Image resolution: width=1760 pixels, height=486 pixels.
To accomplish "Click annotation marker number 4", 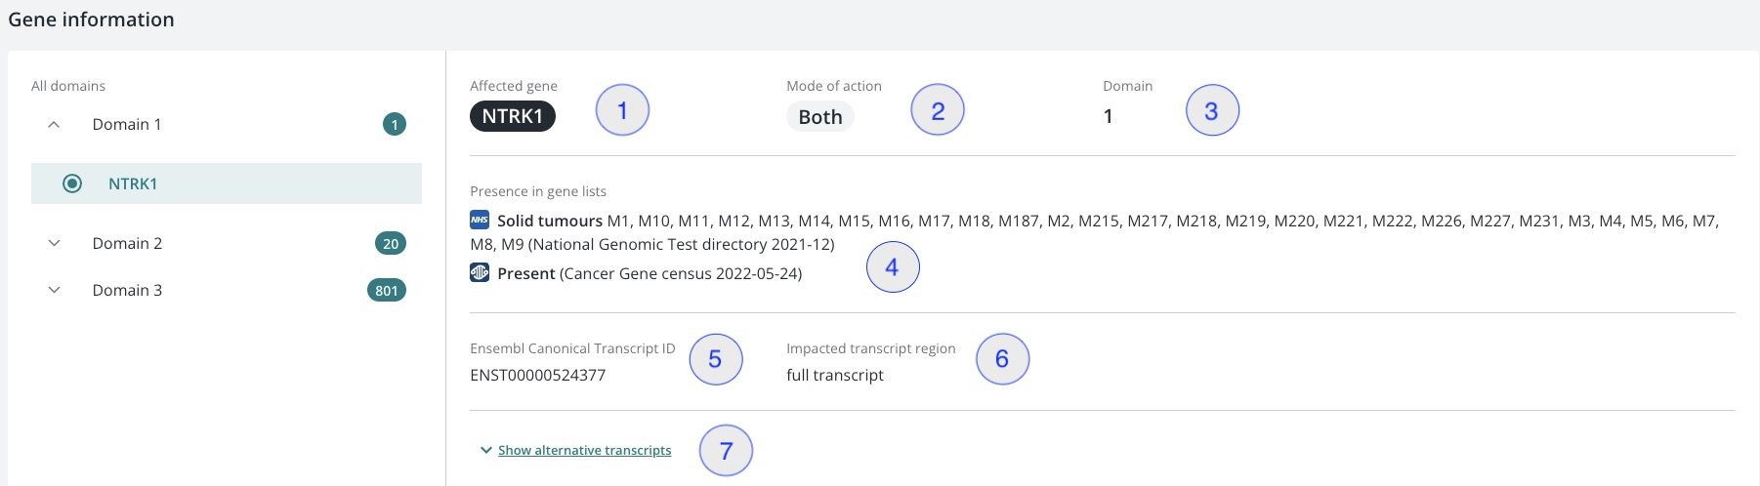I will tap(893, 266).
